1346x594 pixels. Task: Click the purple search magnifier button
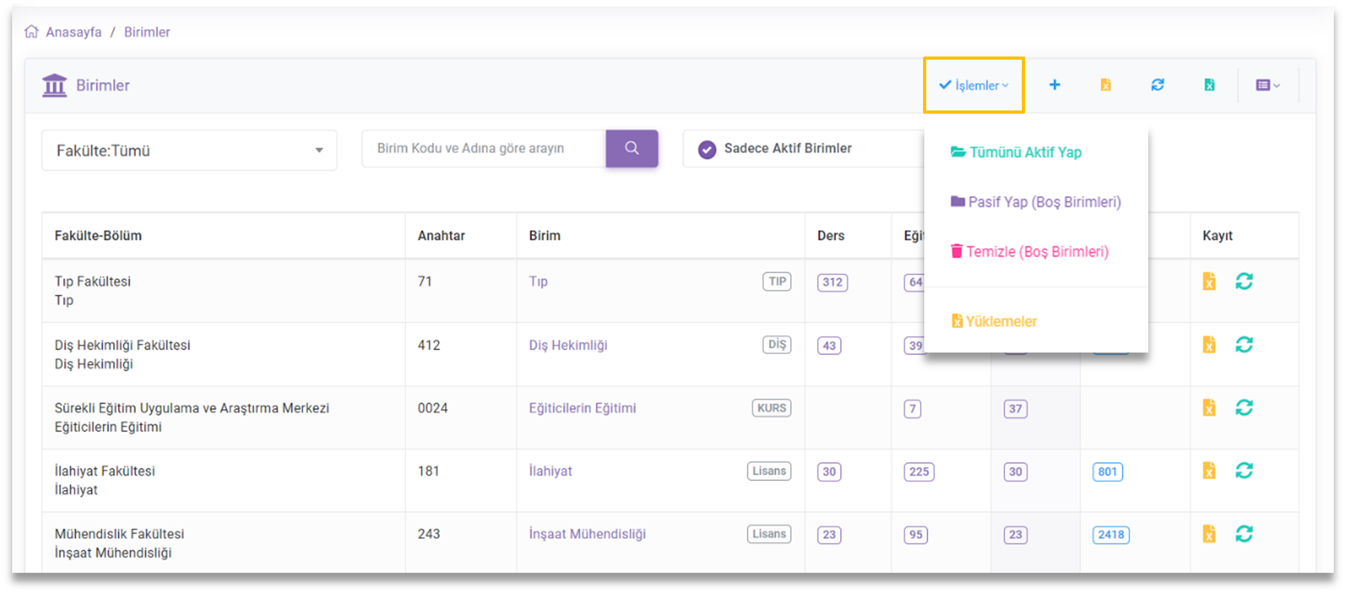pos(632,148)
